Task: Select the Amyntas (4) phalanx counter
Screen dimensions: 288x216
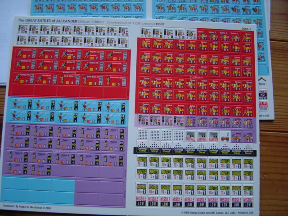Action: (94, 55)
